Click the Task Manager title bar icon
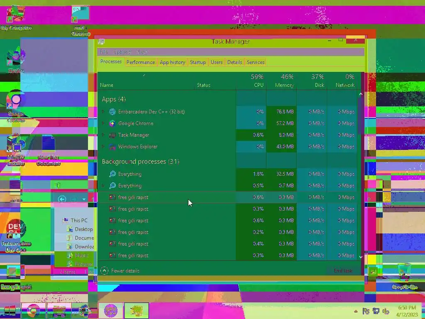425x319 pixels. (101, 42)
